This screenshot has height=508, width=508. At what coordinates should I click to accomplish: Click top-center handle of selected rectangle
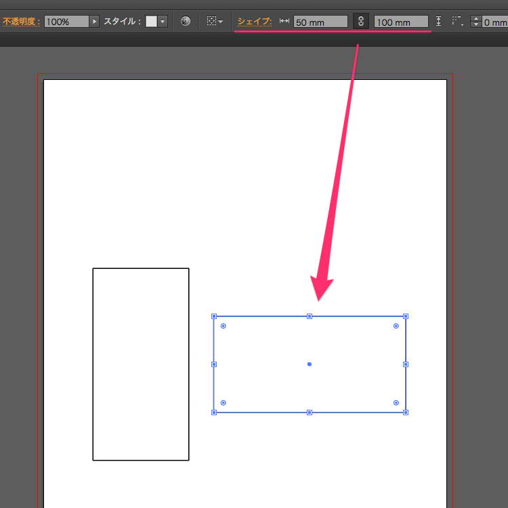coord(310,316)
